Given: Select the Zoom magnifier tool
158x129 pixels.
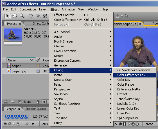Looking at the screenshot, I should (x=22, y=16).
